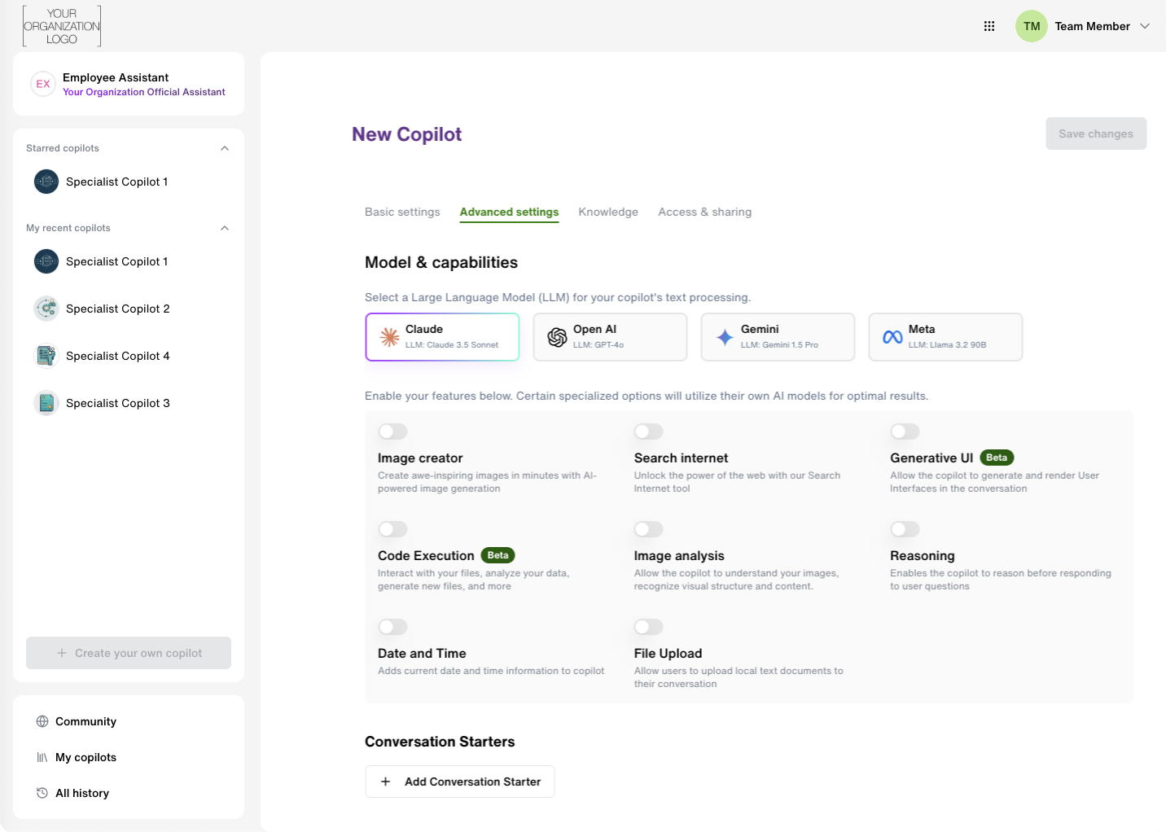
Task: Select the Open AI GPT-4o model card
Action: click(x=610, y=337)
